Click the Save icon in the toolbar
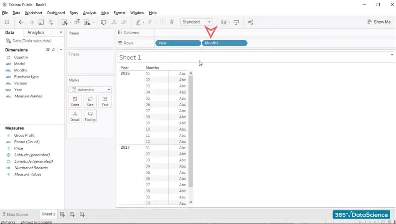The height and width of the screenshot is (224, 396). click(40, 22)
